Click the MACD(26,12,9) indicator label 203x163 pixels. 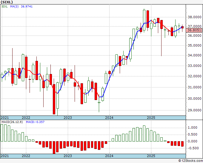pos(12,122)
